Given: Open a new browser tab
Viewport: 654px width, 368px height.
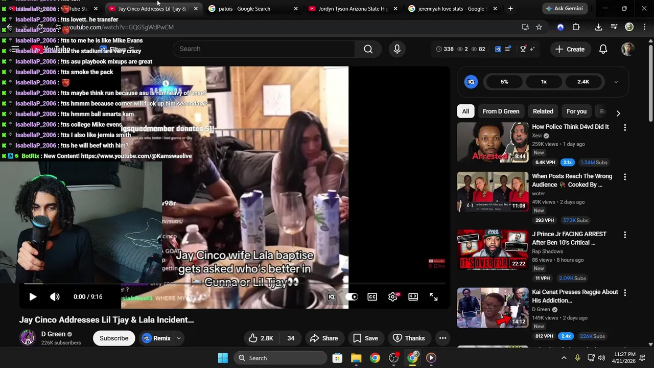Looking at the screenshot, I should (x=510, y=9).
